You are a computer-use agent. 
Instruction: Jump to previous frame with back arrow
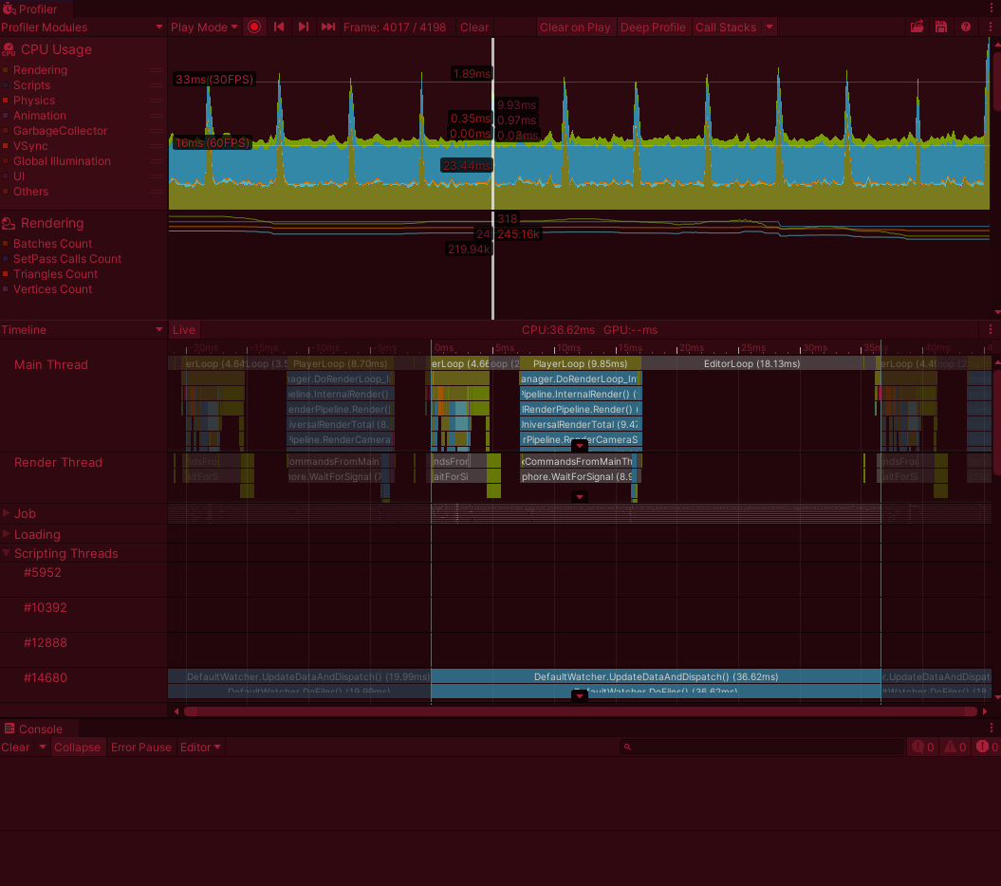pyautogui.click(x=278, y=27)
